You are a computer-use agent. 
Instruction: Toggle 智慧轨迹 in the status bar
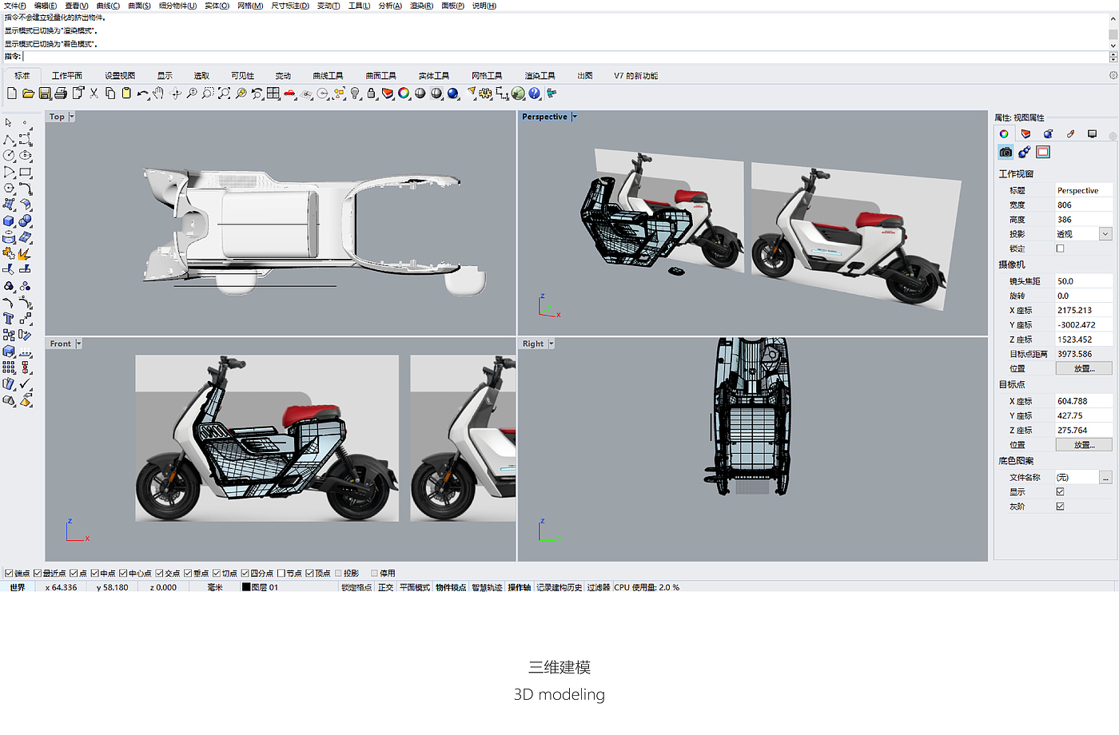pos(487,587)
